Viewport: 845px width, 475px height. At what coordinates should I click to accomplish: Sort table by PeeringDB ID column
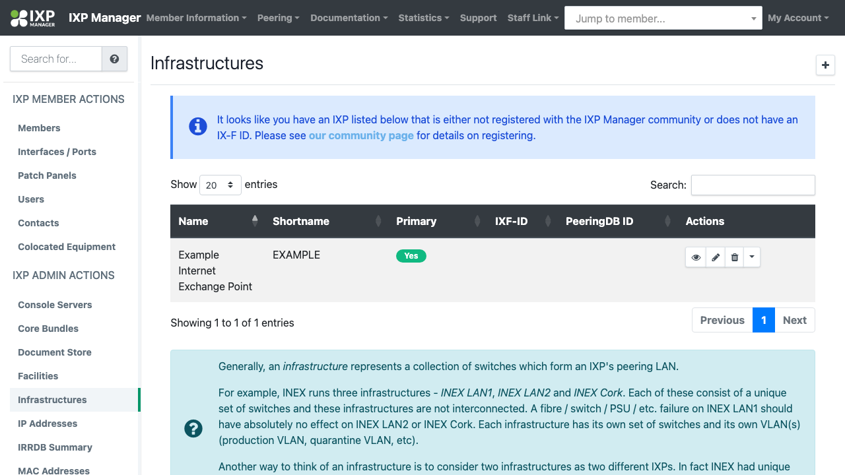pyautogui.click(x=617, y=221)
